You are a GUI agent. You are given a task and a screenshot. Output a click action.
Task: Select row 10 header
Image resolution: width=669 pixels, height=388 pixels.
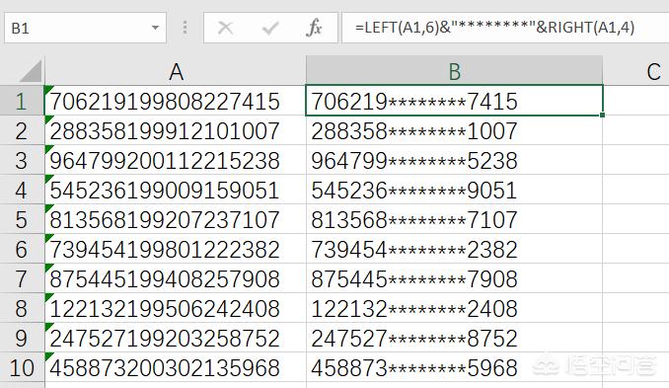click(22, 367)
